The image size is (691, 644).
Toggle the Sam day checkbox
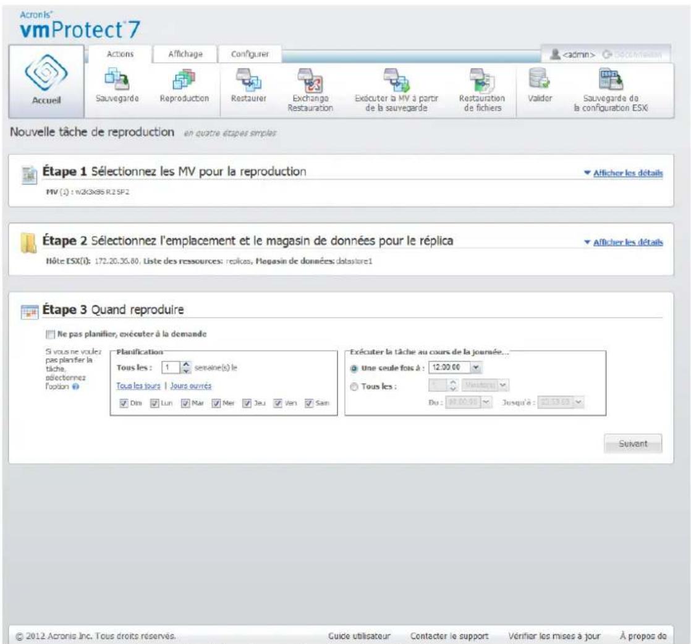point(309,403)
